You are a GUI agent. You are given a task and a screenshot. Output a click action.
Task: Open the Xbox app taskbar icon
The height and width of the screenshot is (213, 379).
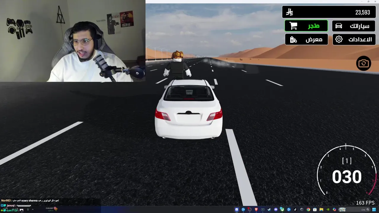tap(282, 209)
